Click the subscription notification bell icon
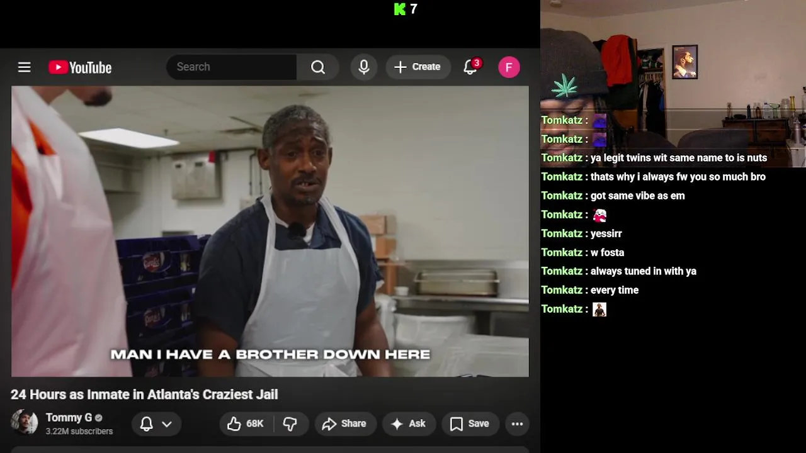The width and height of the screenshot is (806, 453). [x=146, y=424]
